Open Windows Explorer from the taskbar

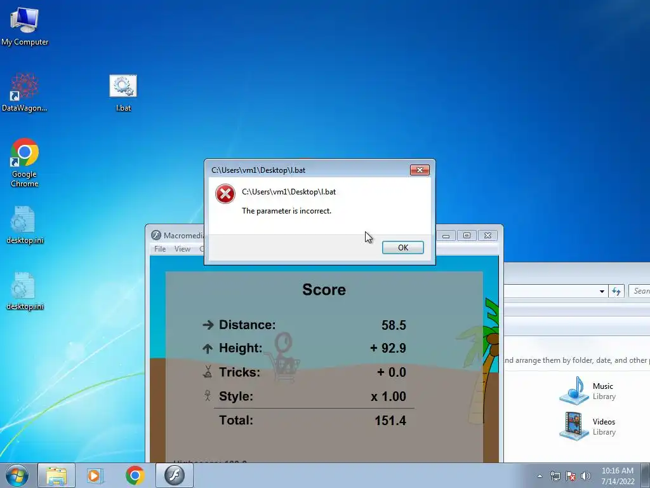tap(56, 476)
